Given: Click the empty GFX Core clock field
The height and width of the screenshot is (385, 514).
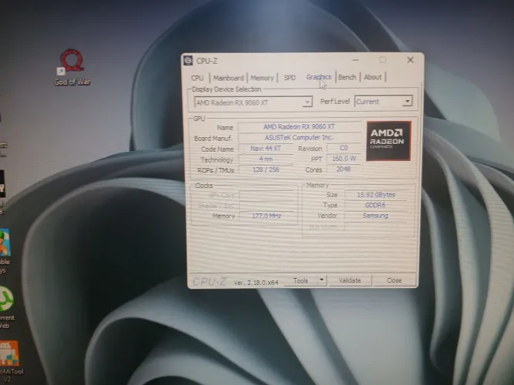Looking at the screenshot, I should click(267, 196).
